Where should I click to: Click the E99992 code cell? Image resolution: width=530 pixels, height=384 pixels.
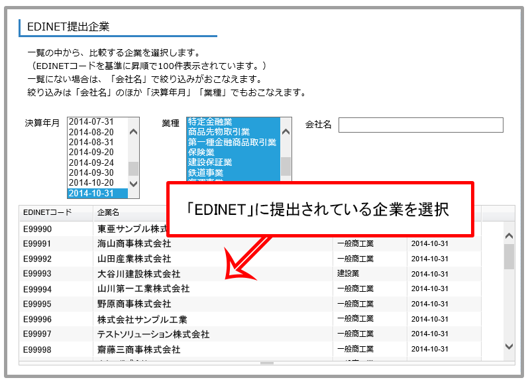(x=38, y=259)
